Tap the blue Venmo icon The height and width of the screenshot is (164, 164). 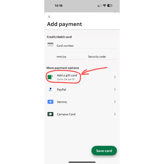point(50,102)
